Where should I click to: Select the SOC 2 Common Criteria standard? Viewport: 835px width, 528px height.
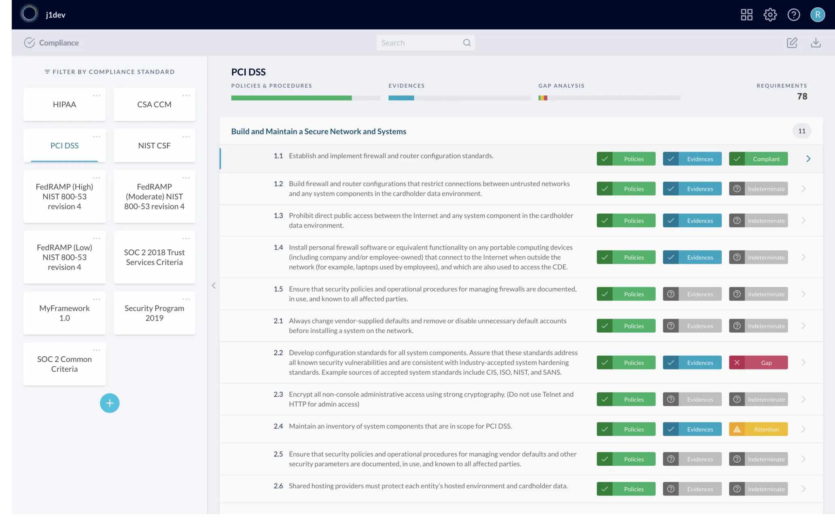[64, 364]
